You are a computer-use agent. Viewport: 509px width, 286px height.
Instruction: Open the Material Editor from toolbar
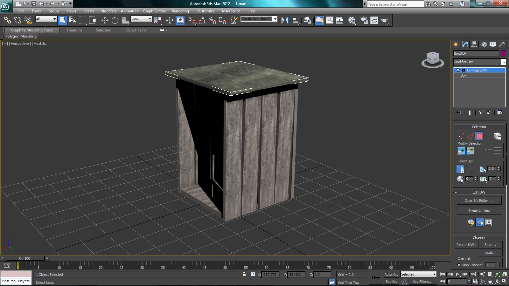coord(352,20)
